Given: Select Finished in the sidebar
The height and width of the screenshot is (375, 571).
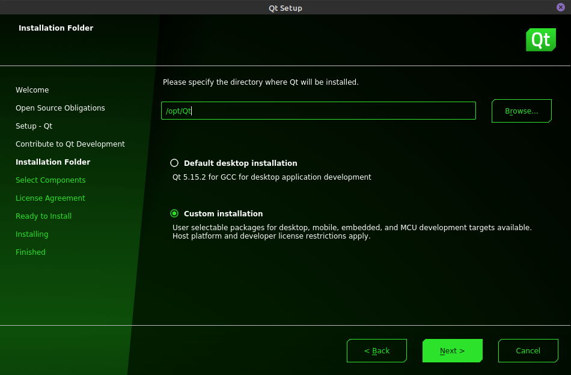Looking at the screenshot, I should (x=31, y=252).
